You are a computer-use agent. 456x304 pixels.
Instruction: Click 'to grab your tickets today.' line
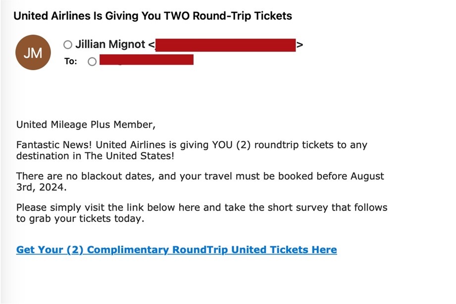[x=80, y=218]
